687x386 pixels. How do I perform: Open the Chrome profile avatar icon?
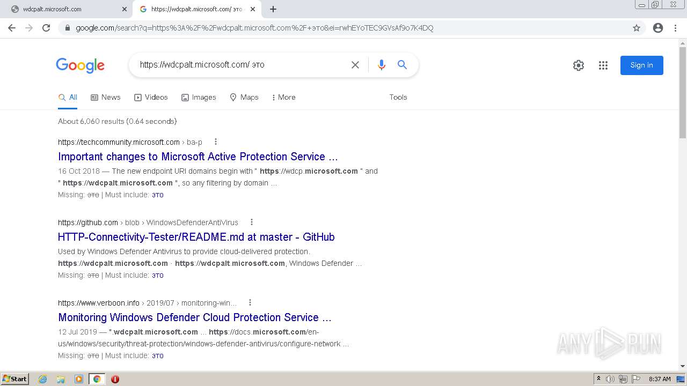658,28
